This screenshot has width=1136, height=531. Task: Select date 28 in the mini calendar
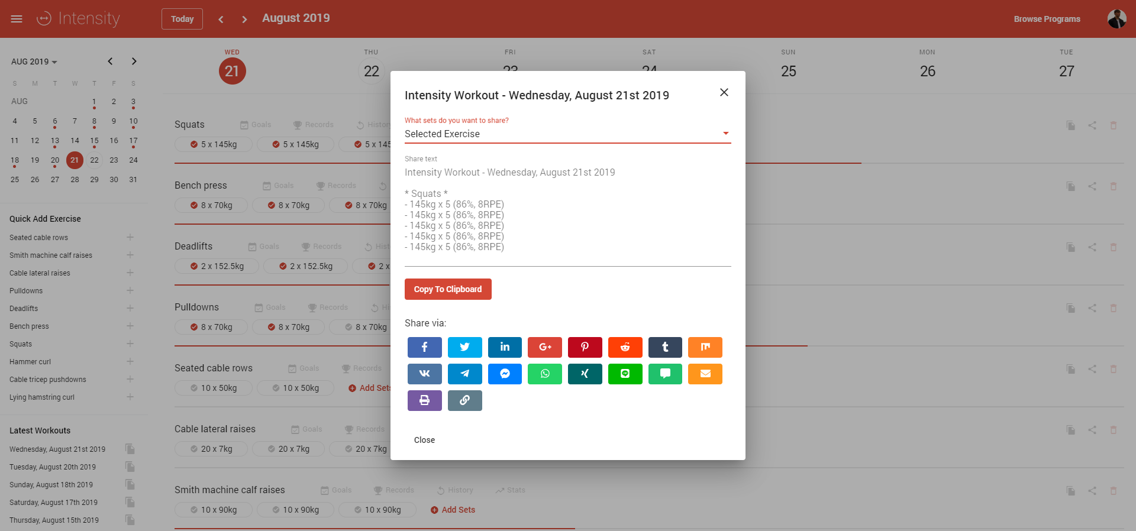pos(75,180)
